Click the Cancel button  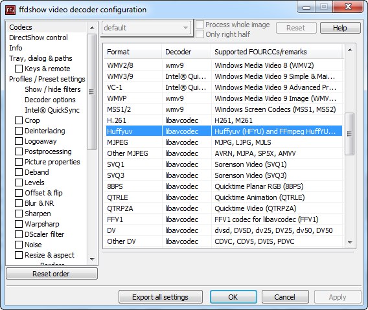[285, 297]
